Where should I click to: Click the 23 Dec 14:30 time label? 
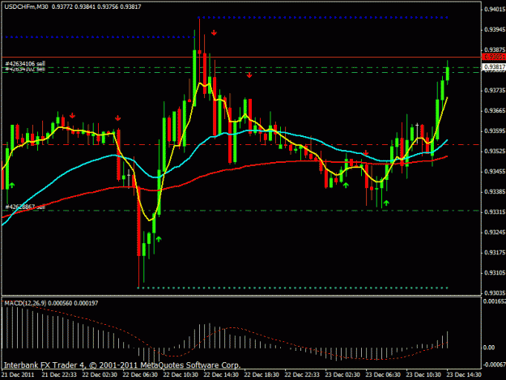464,375
